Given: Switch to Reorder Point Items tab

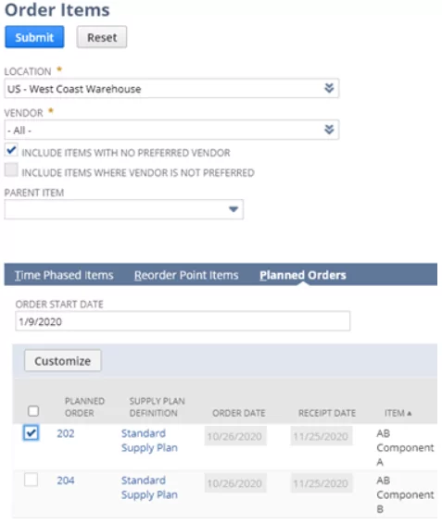Looking at the screenshot, I should (x=186, y=275).
